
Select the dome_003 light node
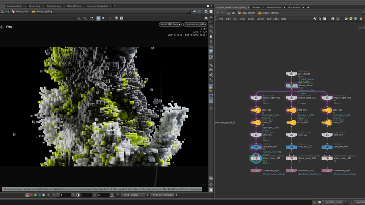(327, 122)
